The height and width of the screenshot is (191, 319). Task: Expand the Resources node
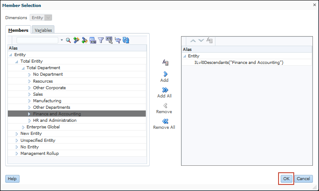click(x=29, y=81)
